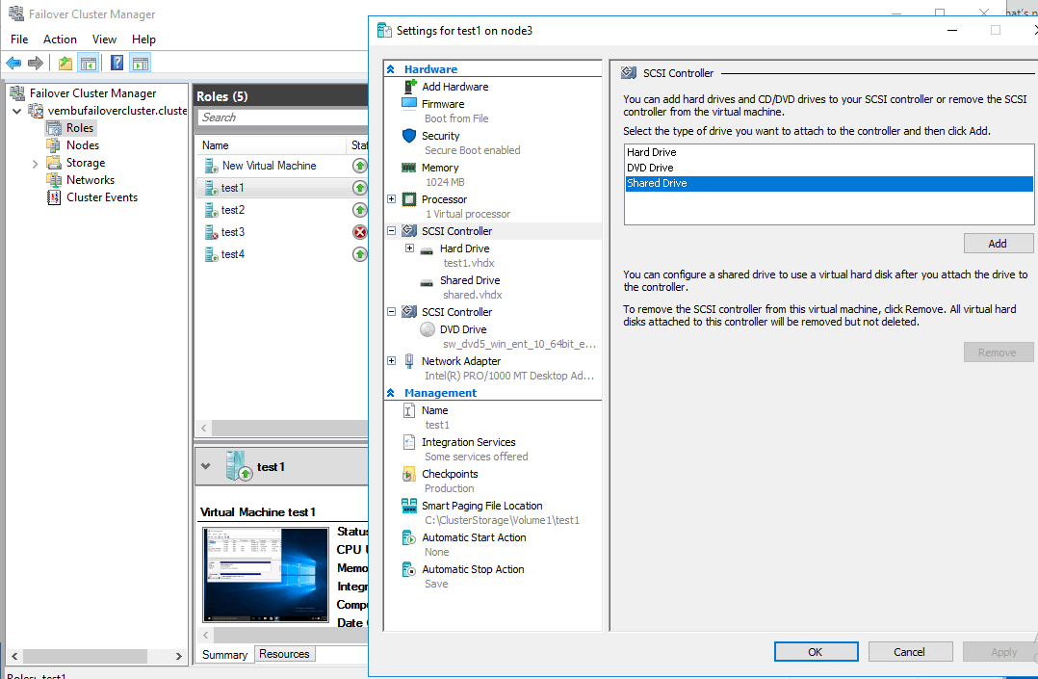Screen dimensions: 1038x679
Task: Collapse the Management section
Action: [391, 393]
